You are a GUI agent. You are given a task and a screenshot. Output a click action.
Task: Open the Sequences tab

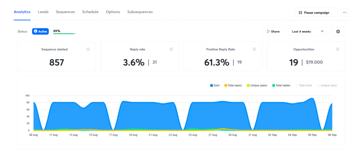(x=65, y=12)
